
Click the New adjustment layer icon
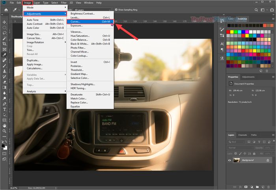click(x=252, y=187)
